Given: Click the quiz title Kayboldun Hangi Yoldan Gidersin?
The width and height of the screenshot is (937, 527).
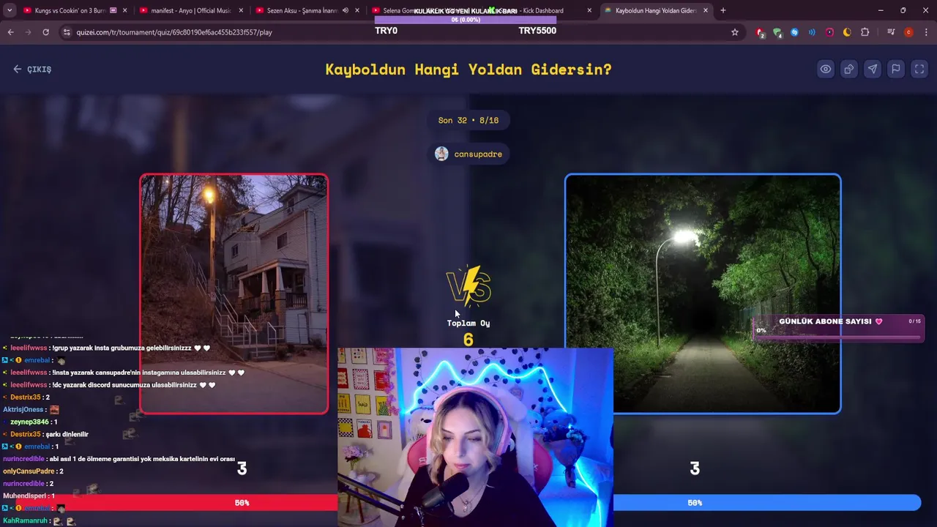Looking at the screenshot, I should pos(468,69).
